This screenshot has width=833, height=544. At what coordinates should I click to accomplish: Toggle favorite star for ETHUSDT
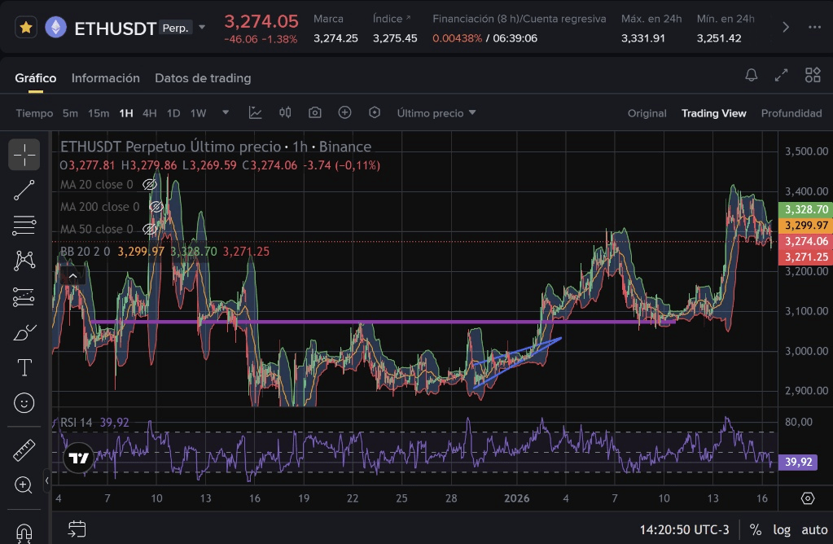26,28
